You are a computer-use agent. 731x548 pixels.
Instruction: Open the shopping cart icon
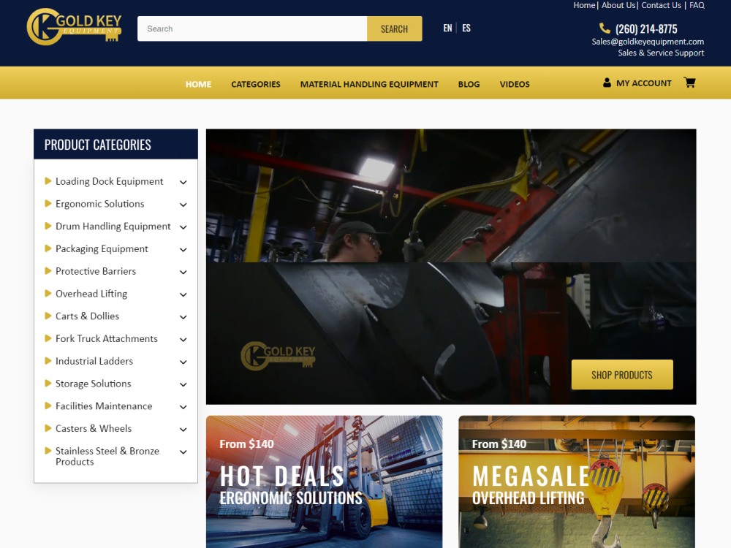[x=689, y=83]
